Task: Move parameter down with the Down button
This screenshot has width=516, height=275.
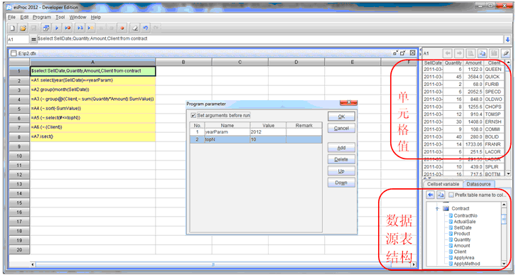Action: coord(341,183)
